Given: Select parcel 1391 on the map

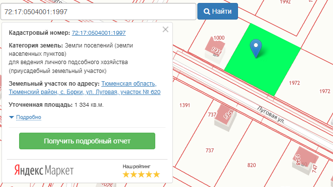Looking at the screenshot, I should [185, 105].
